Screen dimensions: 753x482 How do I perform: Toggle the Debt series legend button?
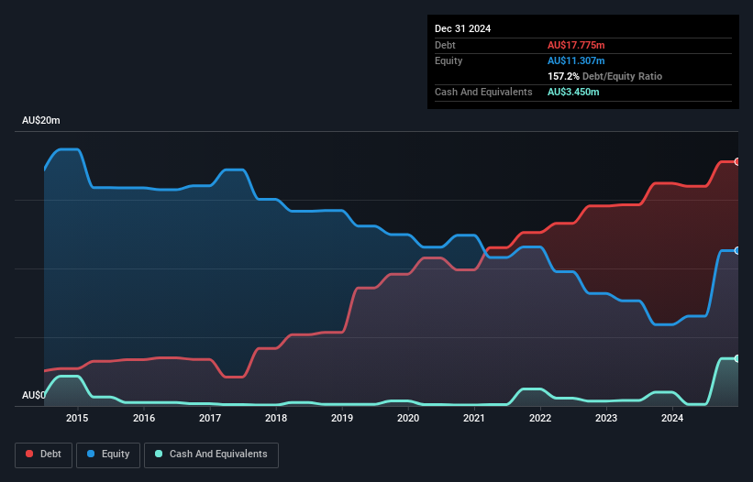click(x=44, y=455)
